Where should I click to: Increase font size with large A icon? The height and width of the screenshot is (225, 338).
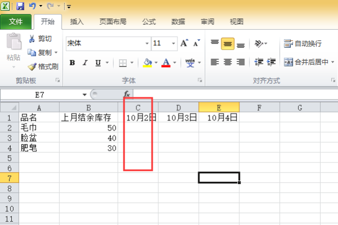point(184,43)
